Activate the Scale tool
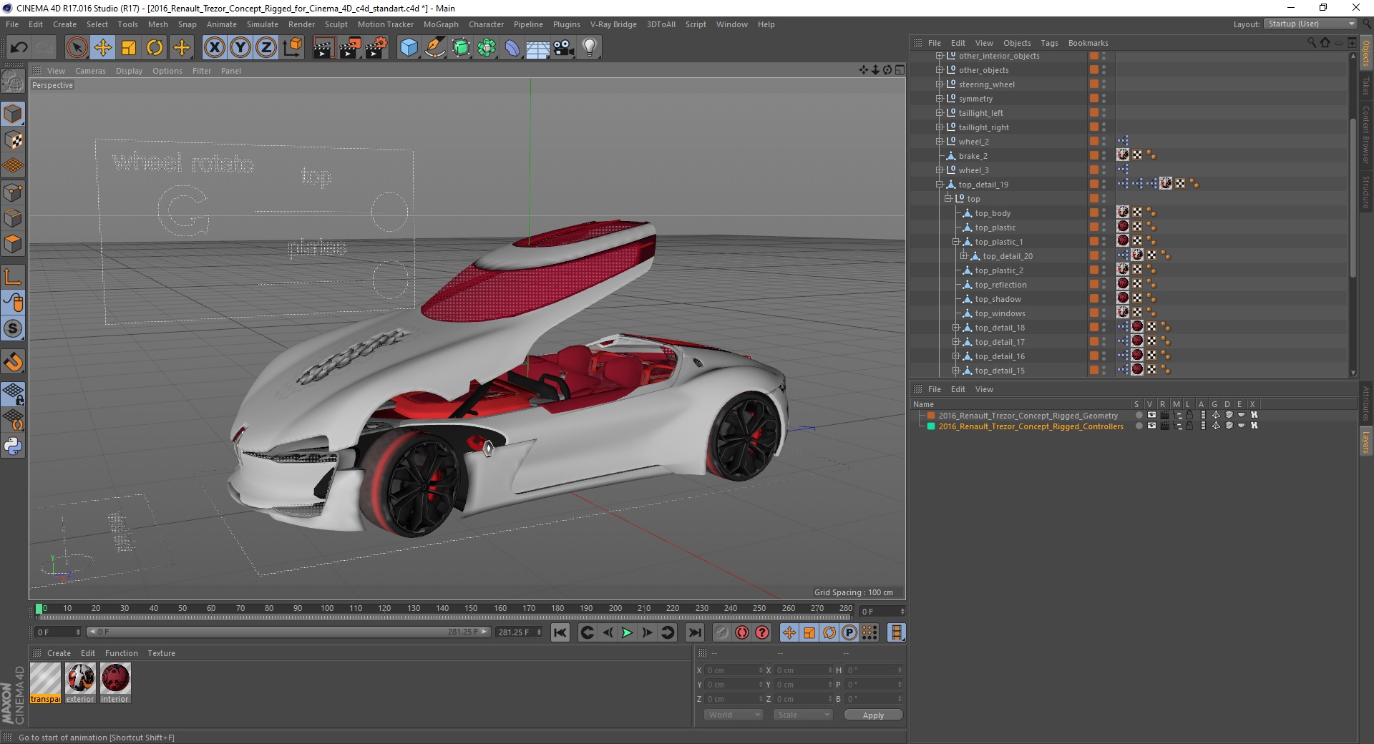Screen dimensions: 1374x744 pyautogui.click(x=129, y=48)
